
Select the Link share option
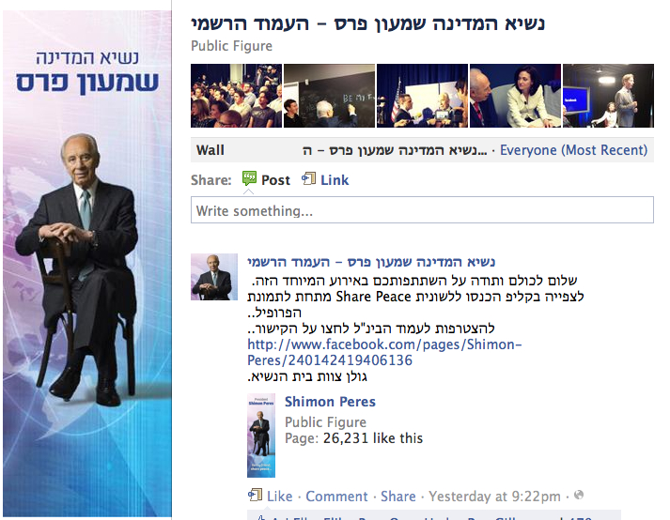pyautogui.click(x=335, y=180)
